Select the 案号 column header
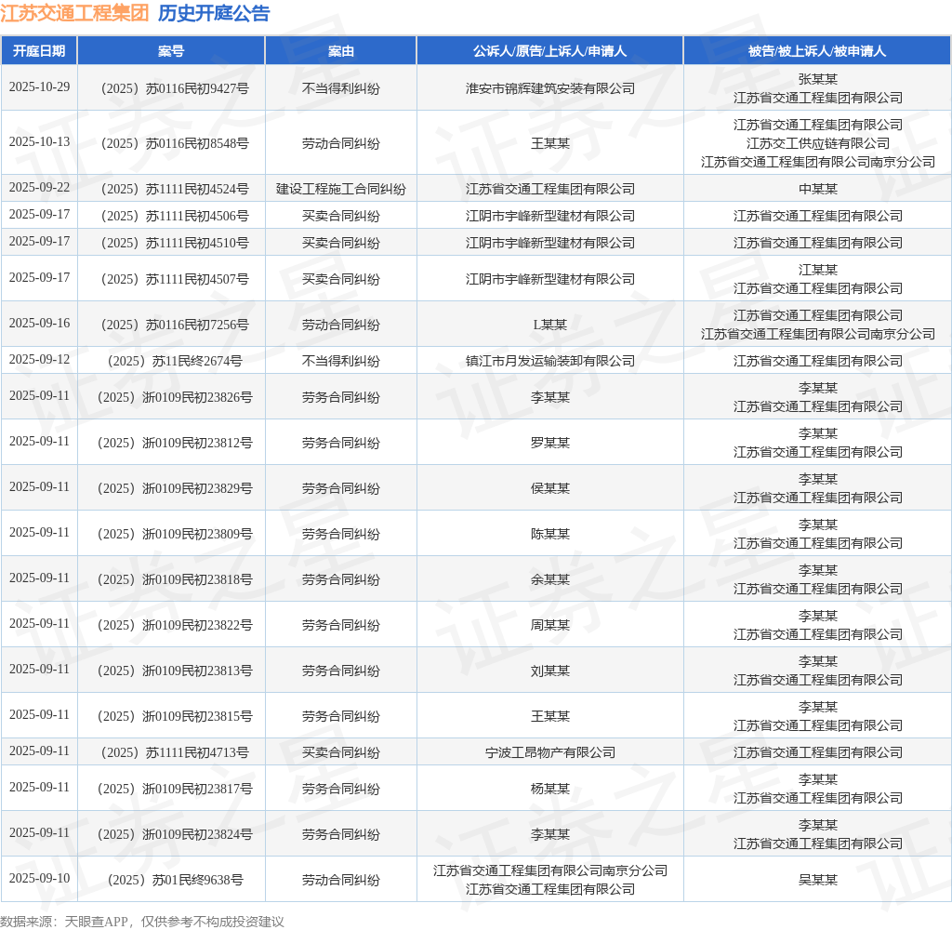Viewport: 952px width, 930px height. pos(171,51)
